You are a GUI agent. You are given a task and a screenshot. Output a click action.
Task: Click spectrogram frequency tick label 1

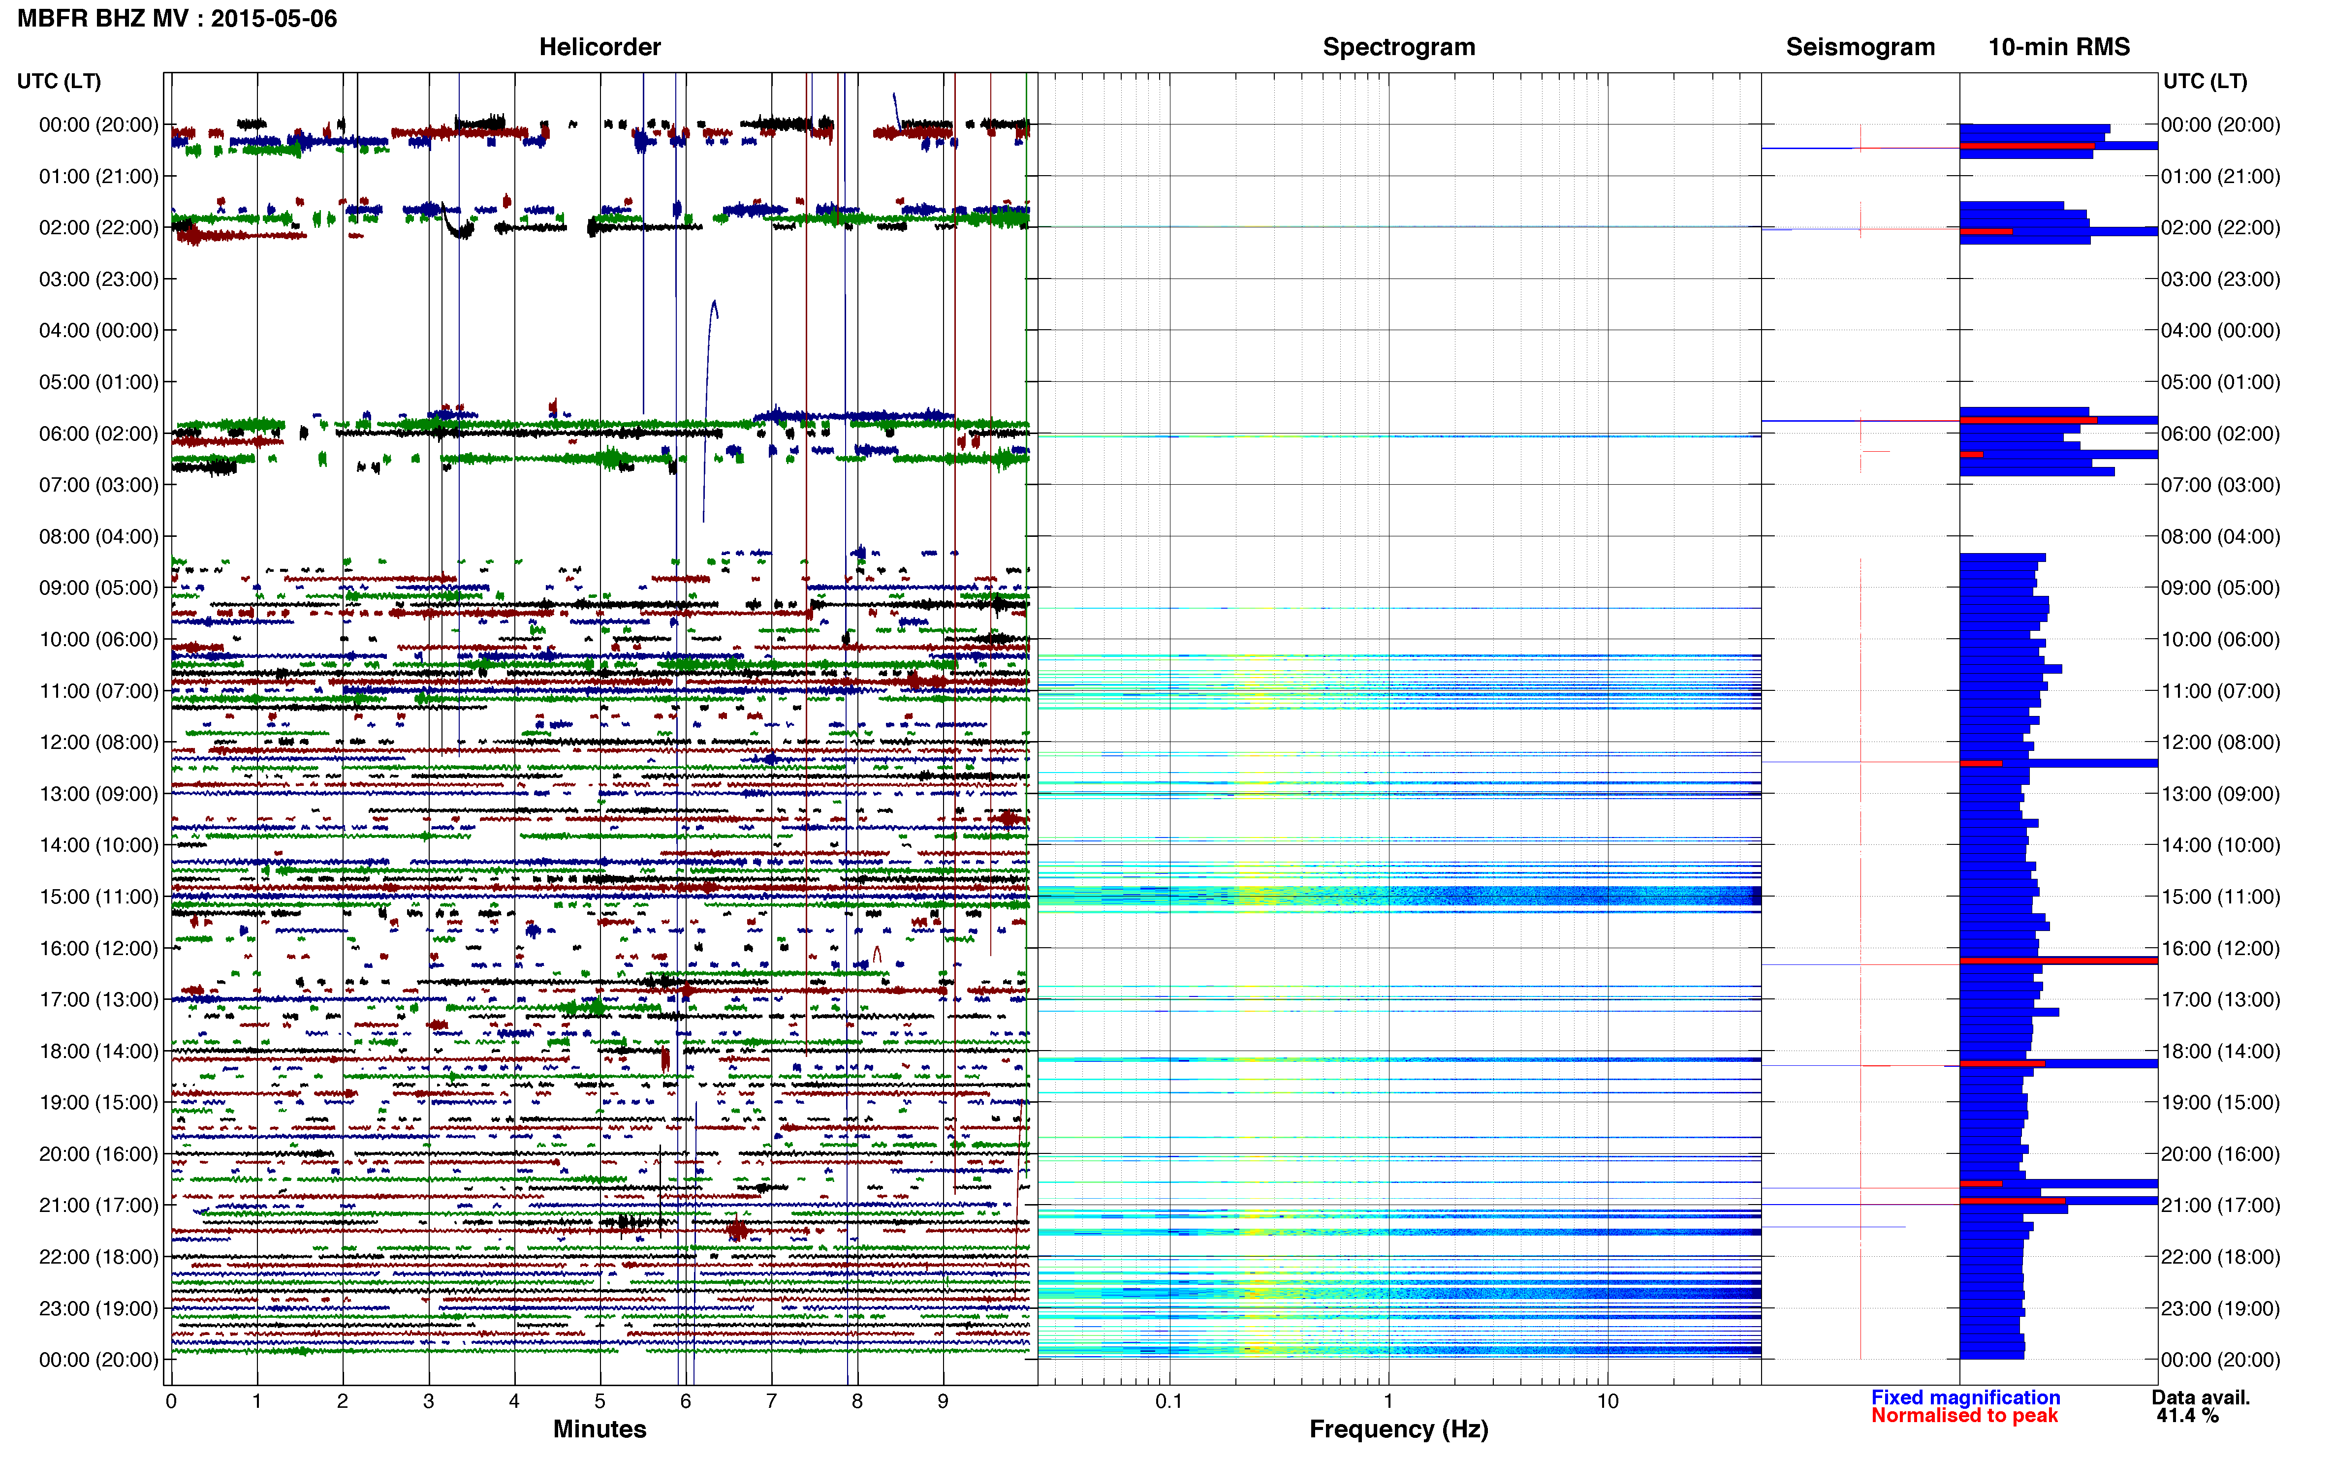[1388, 1401]
